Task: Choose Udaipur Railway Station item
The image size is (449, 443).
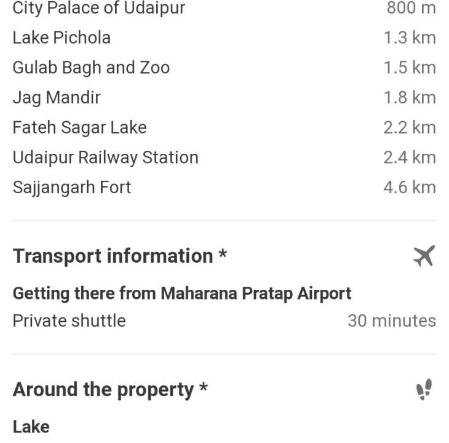Action: pos(105,158)
